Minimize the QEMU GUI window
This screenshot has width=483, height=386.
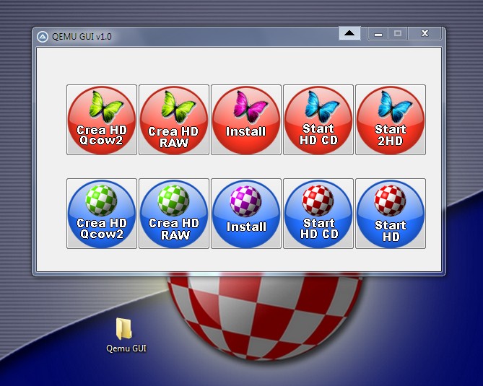coord(378,34)
